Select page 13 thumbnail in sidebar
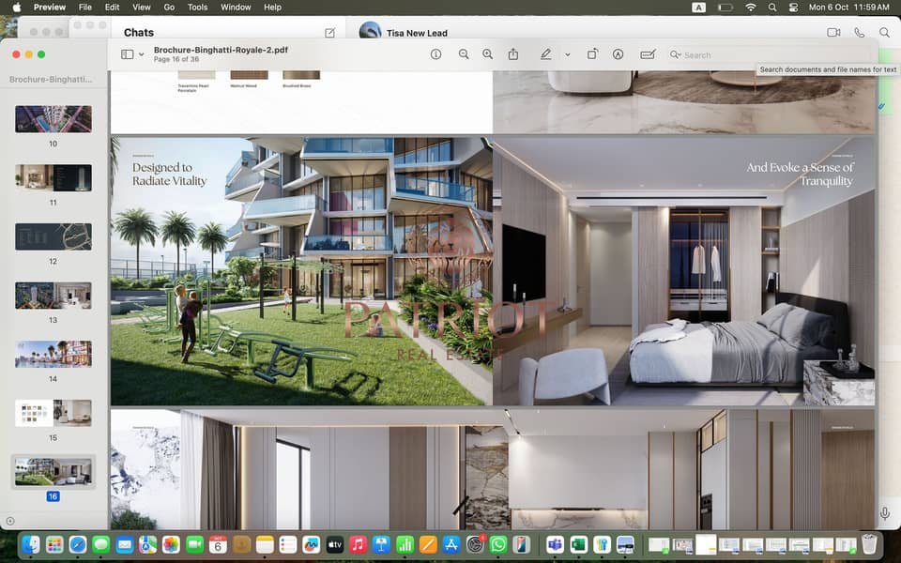Screen dimensions: 901x563 (x=53, y=296)
